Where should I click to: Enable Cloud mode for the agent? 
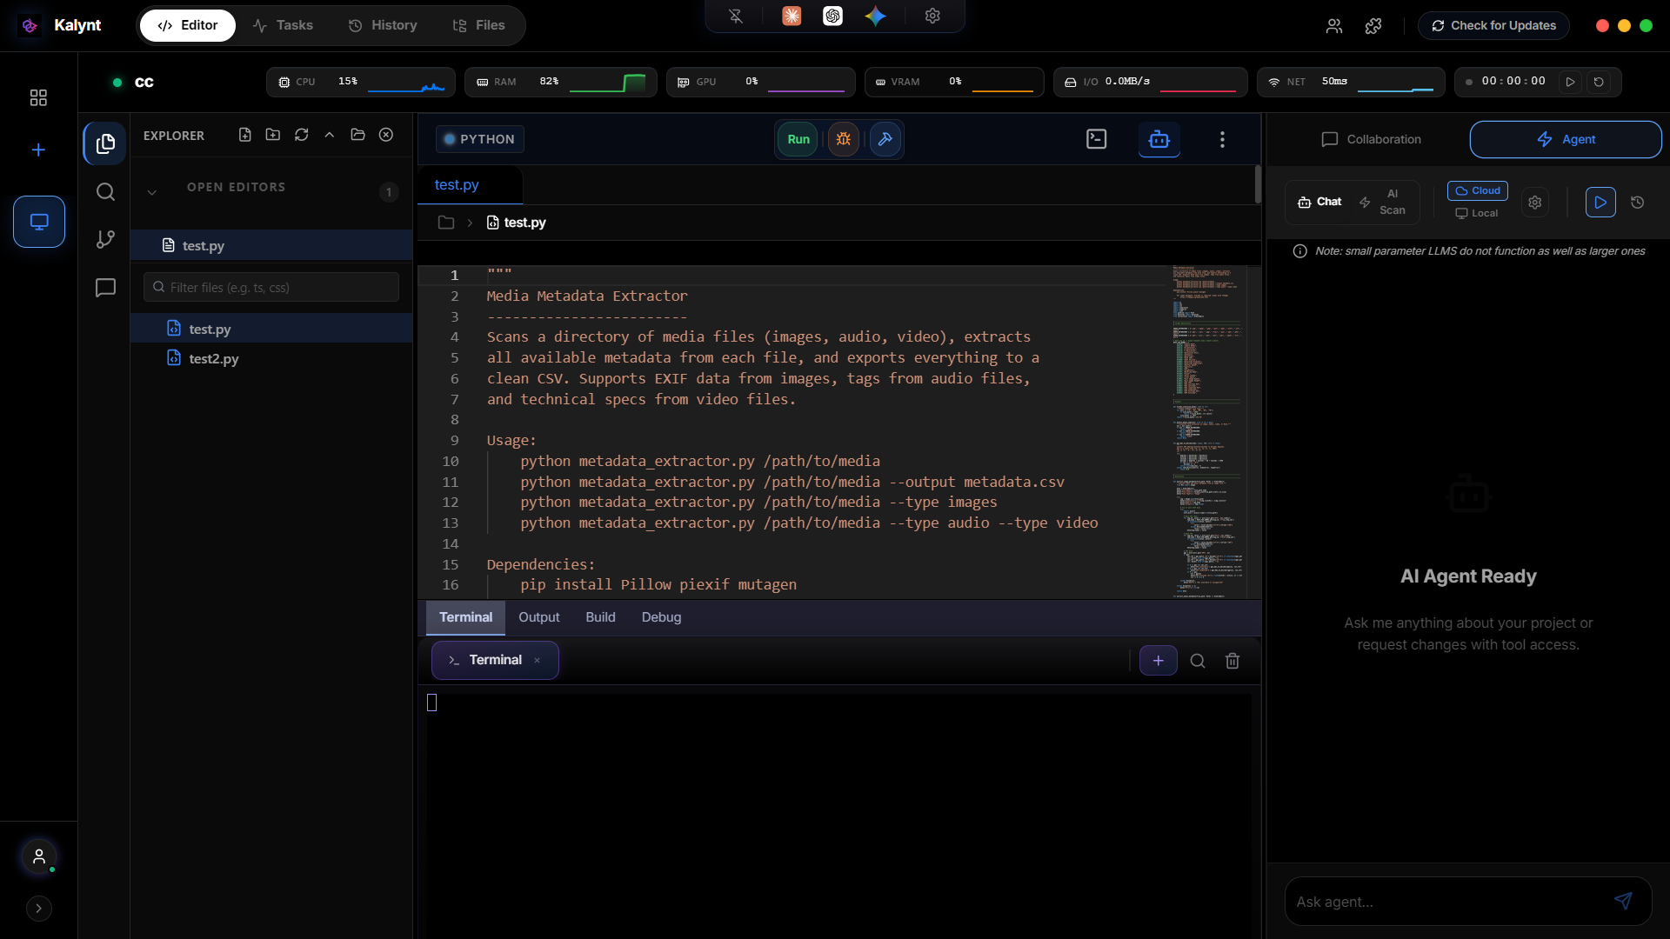coord(1477,190)
